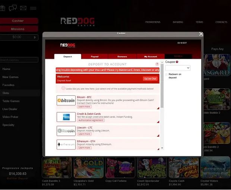Open Asgard game thumbnail
The image size is (231, 190).
[x=217, y=65]
